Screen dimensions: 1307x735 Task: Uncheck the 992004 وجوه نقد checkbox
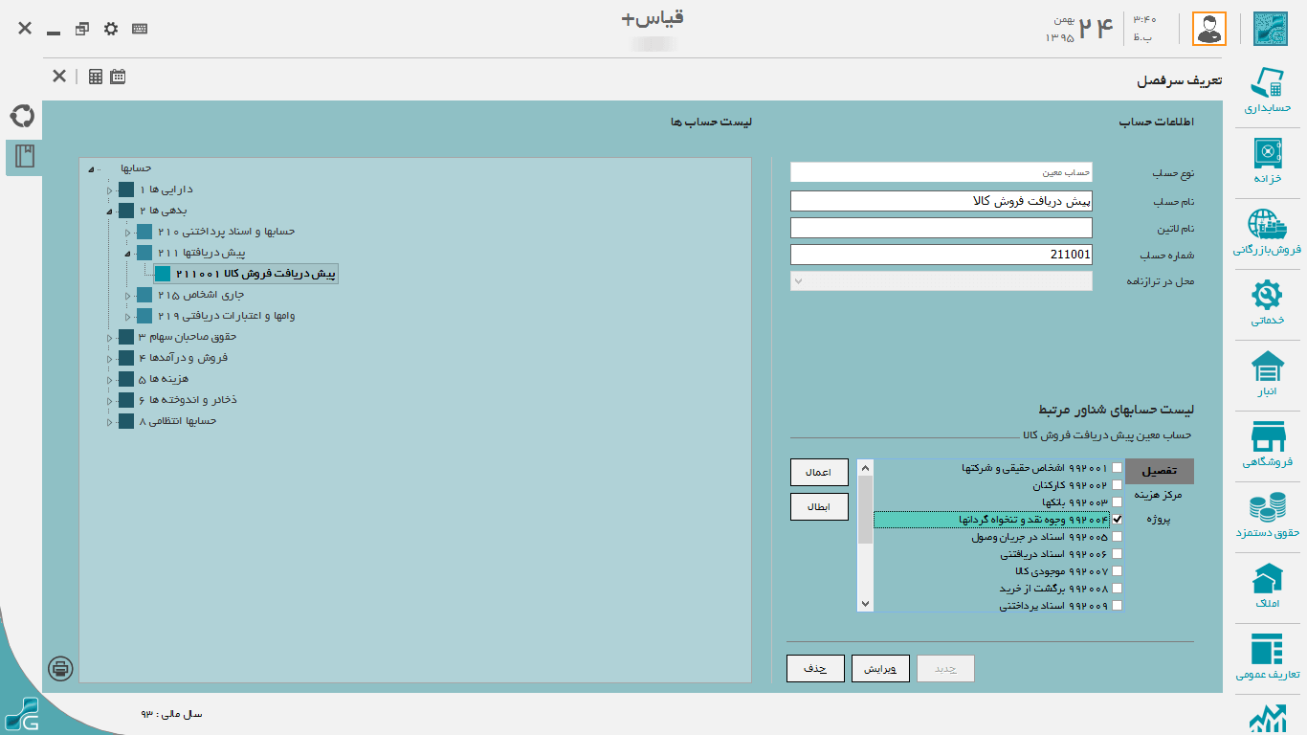tap(1117, 520)
